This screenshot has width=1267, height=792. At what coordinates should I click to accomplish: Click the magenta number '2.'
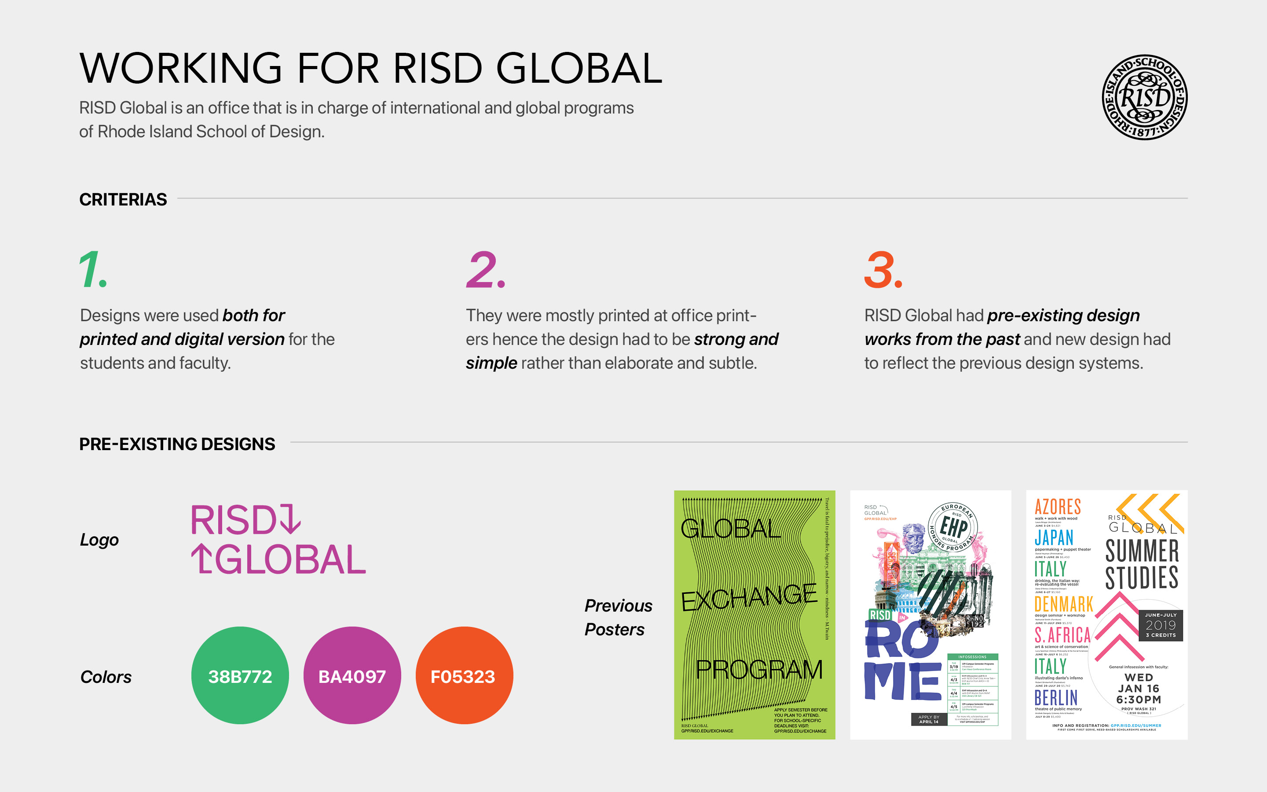[486, 270]
